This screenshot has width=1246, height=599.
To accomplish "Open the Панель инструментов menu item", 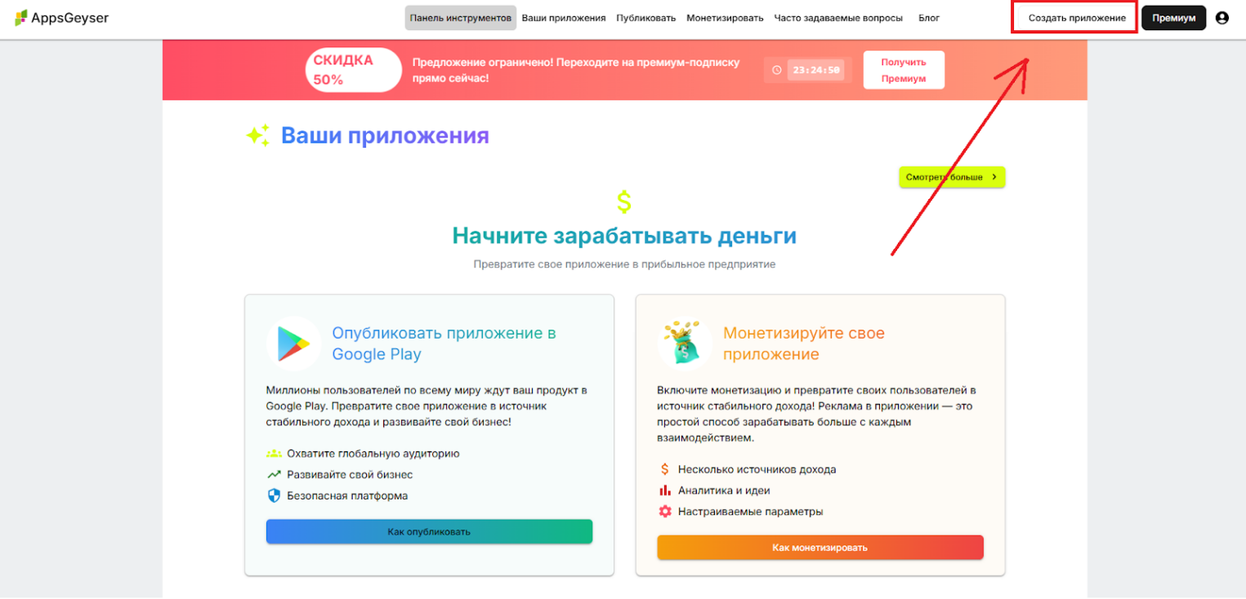I will tap(460, 16).
